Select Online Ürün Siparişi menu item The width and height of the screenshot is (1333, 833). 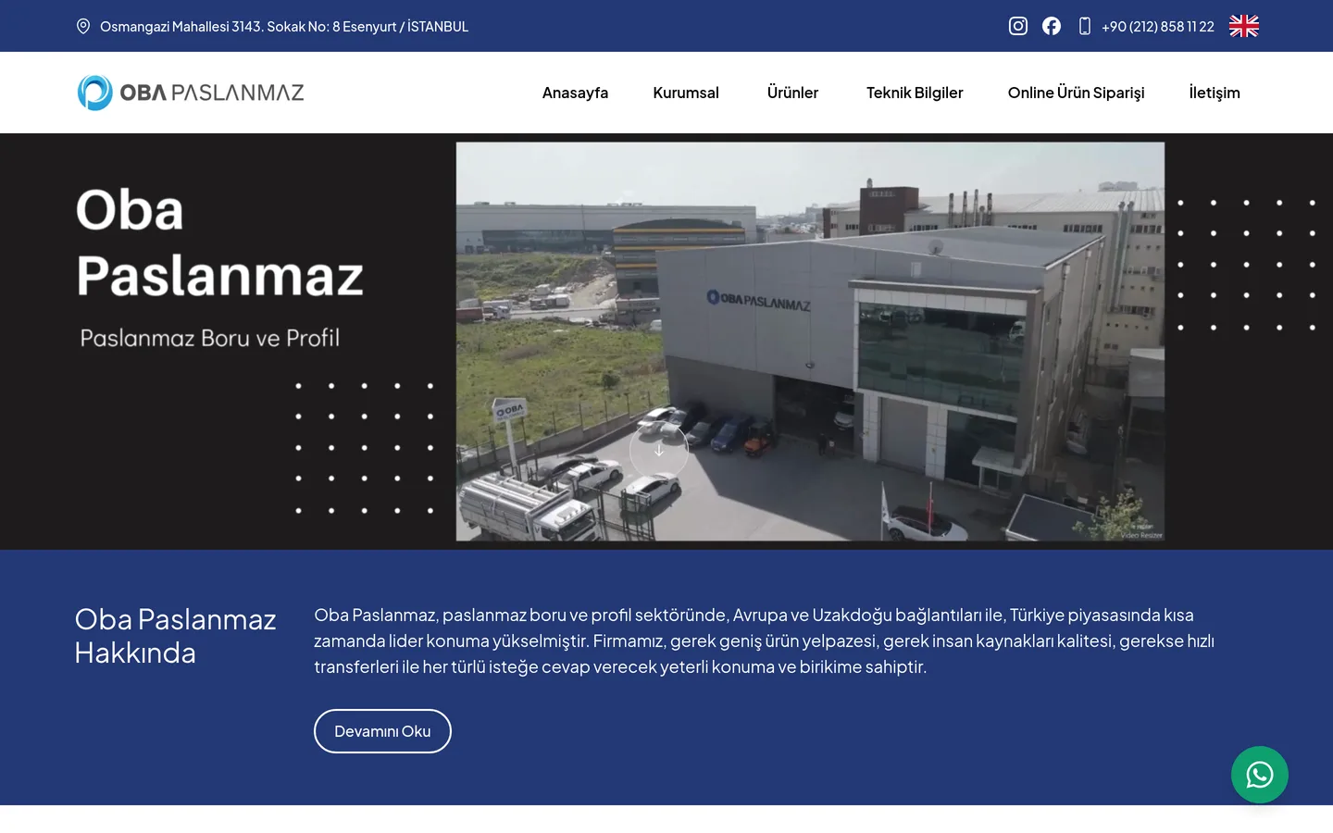pos(1077,93)
